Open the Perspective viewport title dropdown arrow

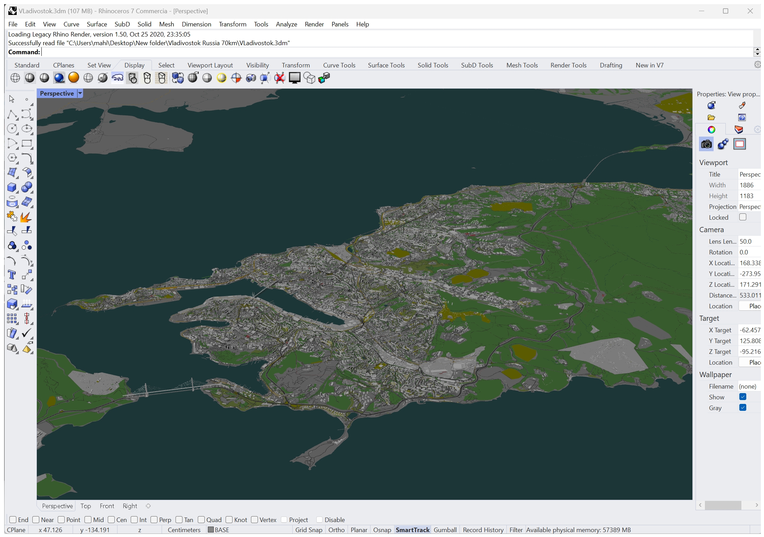pyautogui.click(x=80, y=93)
